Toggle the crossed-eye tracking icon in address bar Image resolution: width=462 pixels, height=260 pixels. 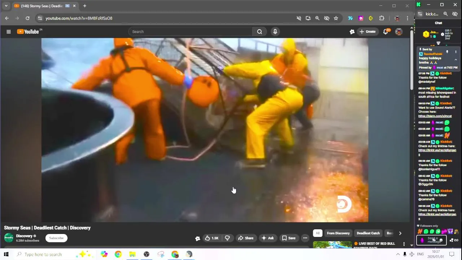pos(327,18)
